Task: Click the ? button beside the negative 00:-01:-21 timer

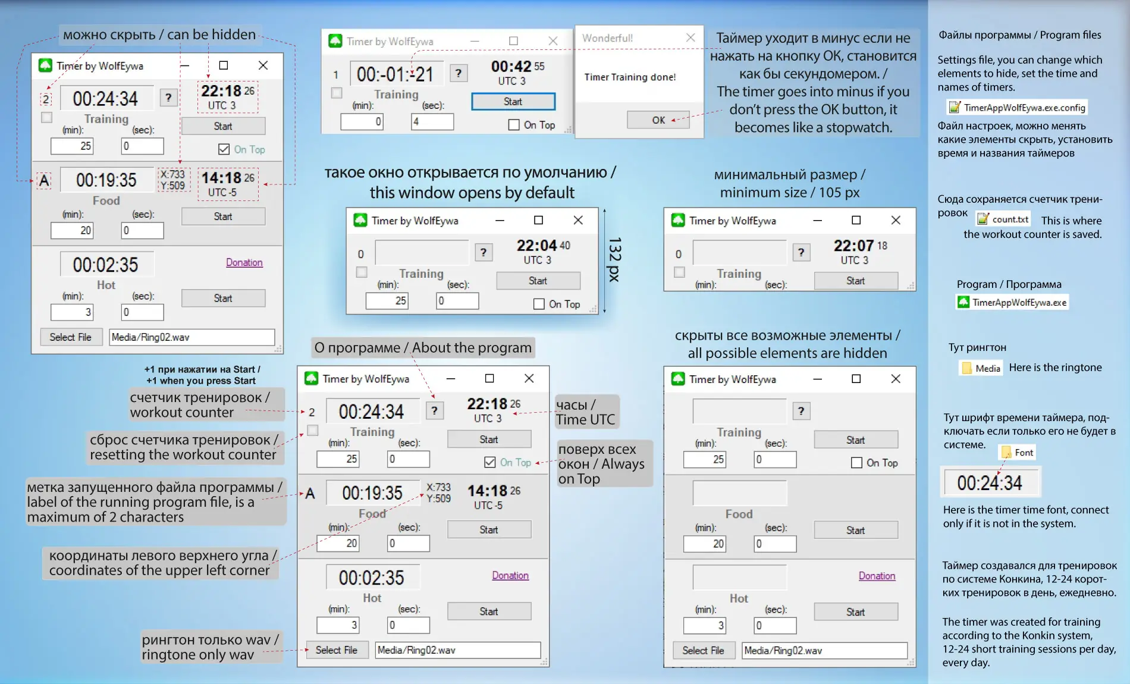Action: pos(458,73)
